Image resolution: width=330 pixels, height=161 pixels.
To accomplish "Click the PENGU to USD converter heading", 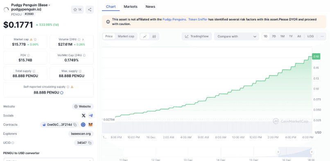I will 21,153.
